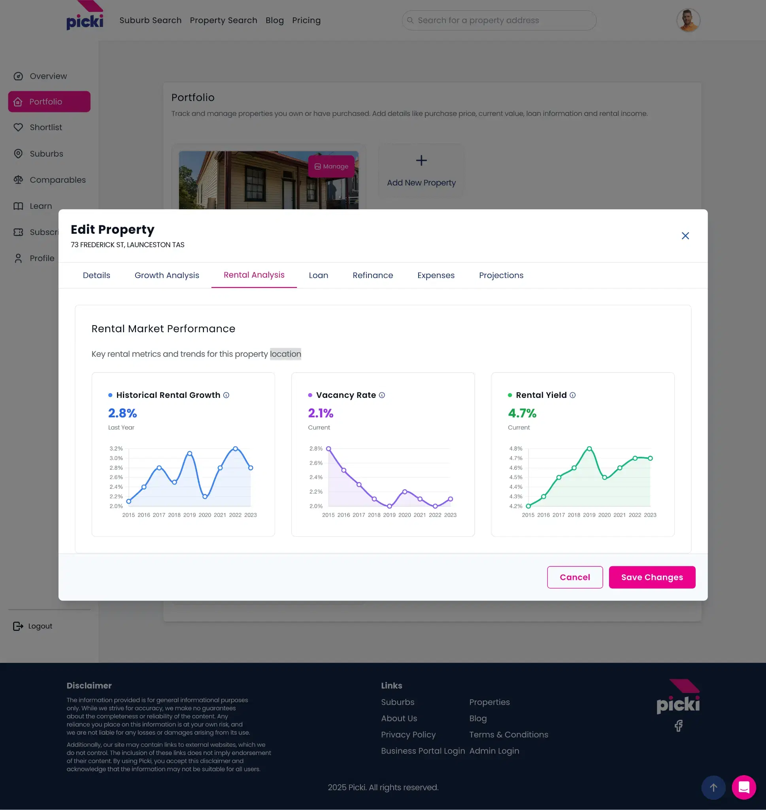Screen dimensions: 766x810
Task: Click the Save Changes button
Action: coord(652,577)
